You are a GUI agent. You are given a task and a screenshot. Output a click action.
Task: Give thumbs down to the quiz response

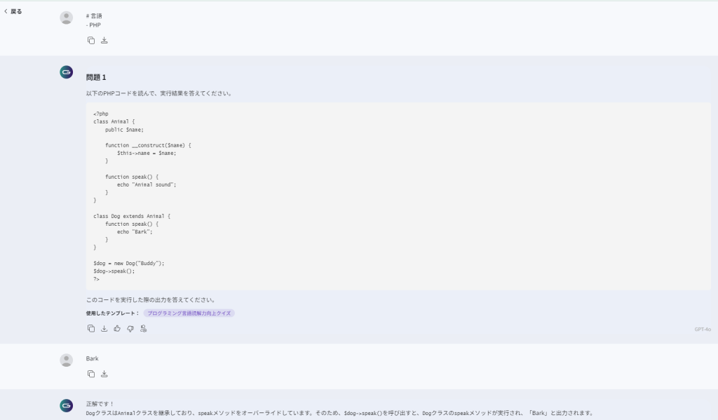130,328
